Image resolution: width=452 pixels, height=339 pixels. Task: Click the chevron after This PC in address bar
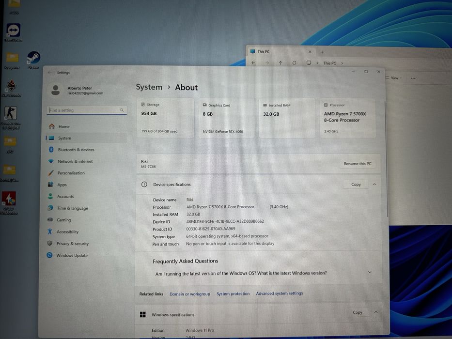click(x=342, y=63)
